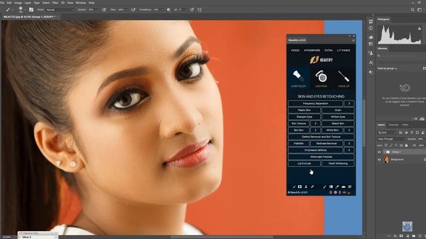Add a layer mask icon

[401, 236]
